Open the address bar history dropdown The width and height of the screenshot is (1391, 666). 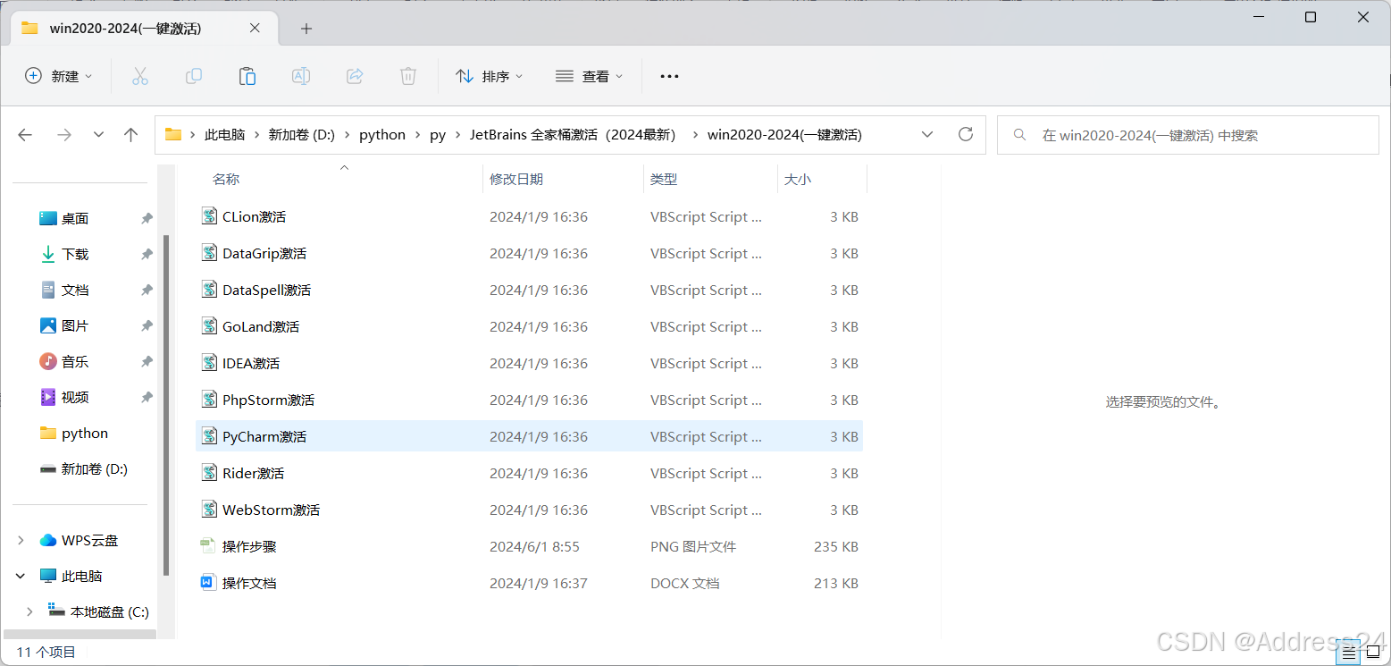pos(927,135)
